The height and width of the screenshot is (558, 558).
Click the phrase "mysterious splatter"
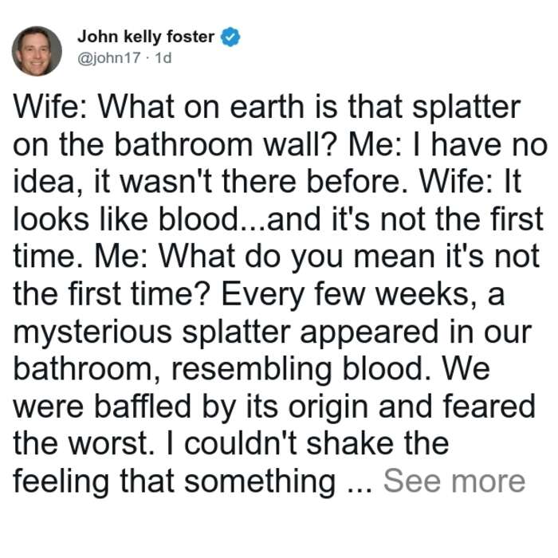tap(152, 332)
